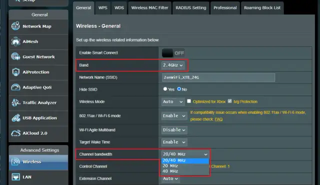Open USB Application icon
Screen dimensions: 320x185
click(15, 118)
